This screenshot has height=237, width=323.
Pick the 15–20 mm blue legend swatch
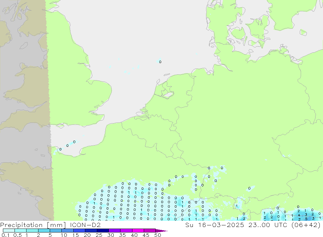(x=79, y=231)
